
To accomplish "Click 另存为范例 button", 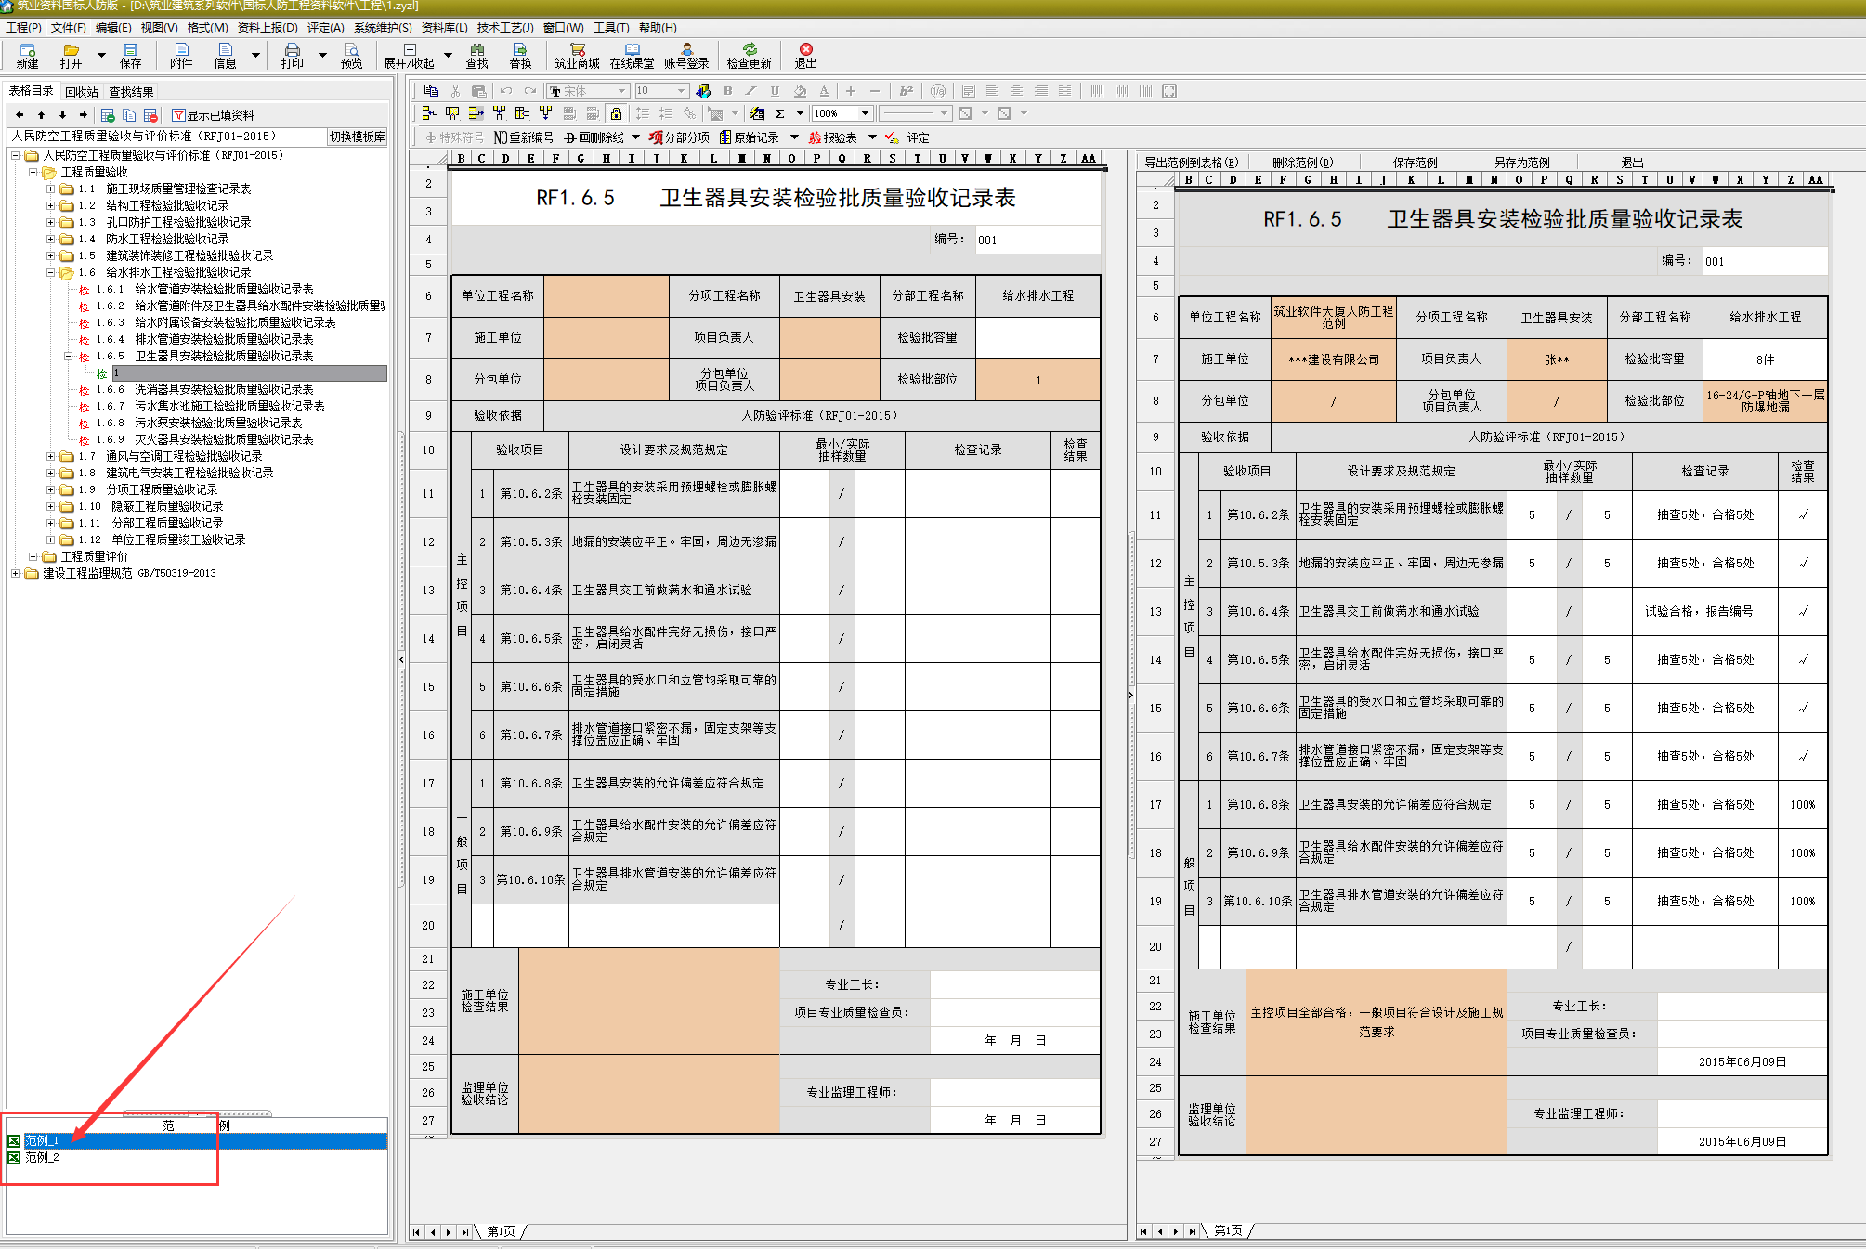I will pos(1521,163).
